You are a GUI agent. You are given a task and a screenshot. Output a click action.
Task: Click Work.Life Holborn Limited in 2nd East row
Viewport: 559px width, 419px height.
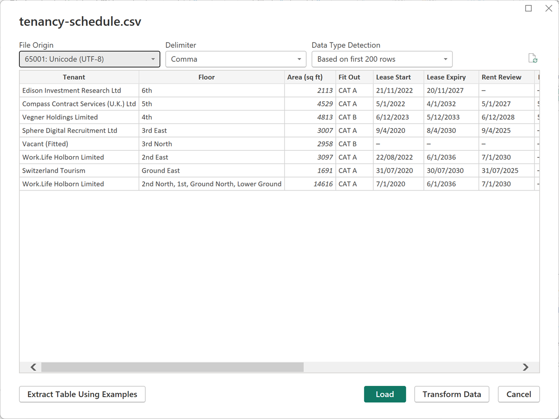(79, 157)
